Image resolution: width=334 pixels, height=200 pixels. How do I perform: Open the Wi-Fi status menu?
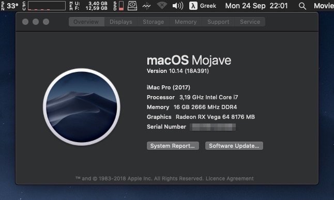pyautogui.click(x=162, y=6)
